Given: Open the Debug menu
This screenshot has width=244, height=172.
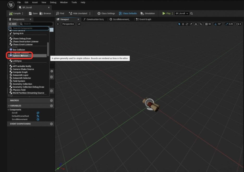Looking at the screenshot, I should (x=53, y=2).
